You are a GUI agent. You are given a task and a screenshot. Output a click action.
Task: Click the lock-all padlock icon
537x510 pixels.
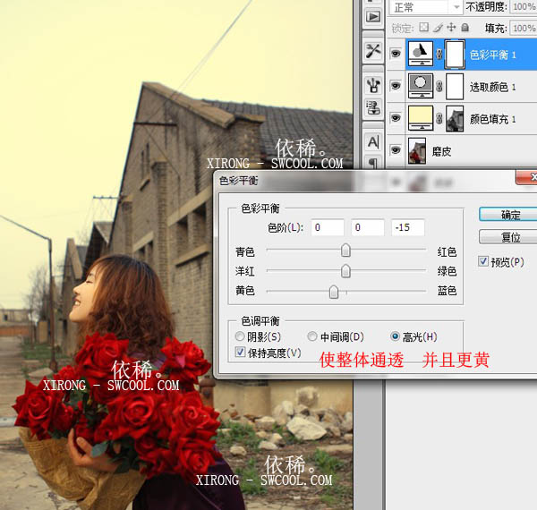(466, 30)
